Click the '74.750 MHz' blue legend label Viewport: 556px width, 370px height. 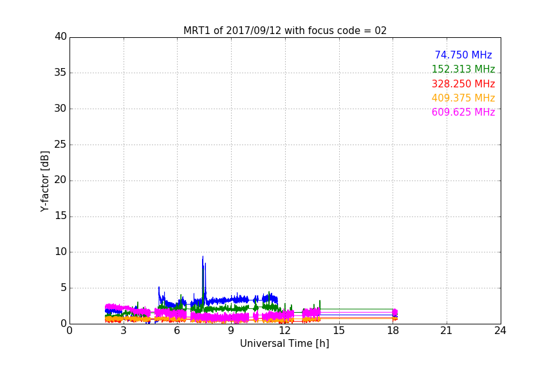coord(463,55)
